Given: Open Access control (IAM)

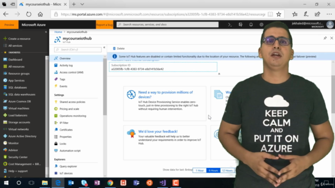Looking at the screenshot, I should pos(69,72).
